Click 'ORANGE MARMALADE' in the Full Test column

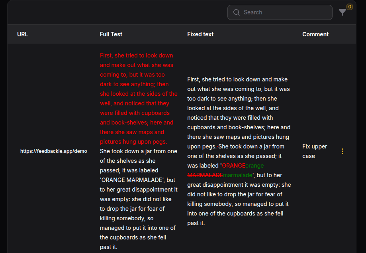133,180
